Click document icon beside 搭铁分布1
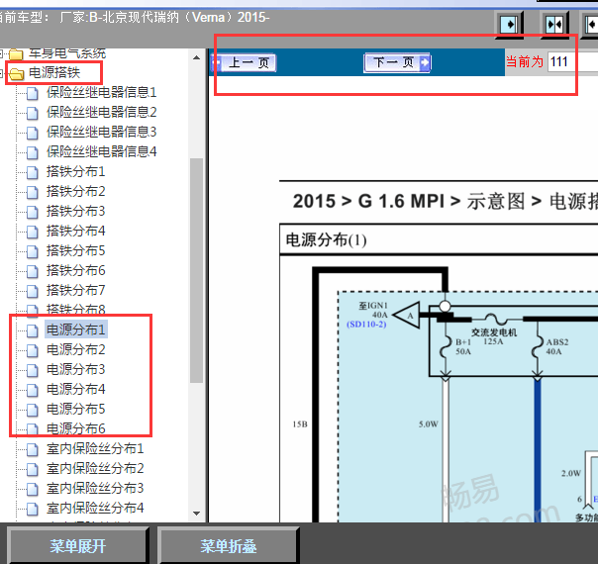Image resolution: width=598 pixels, height=564 pixels. point(33,172)
